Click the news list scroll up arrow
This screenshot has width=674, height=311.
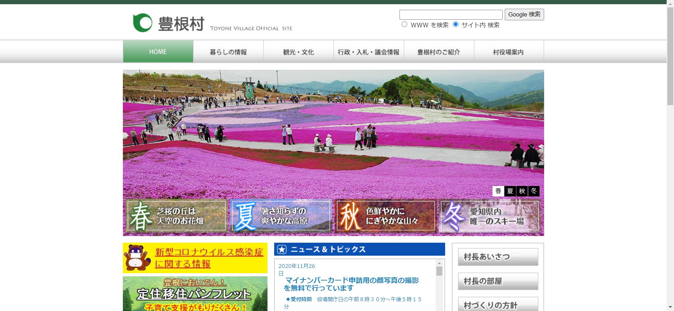439,263
